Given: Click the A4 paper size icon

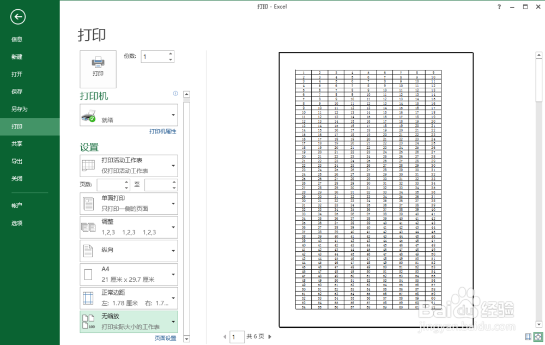Looking at the screenshot, I should 89,274.
